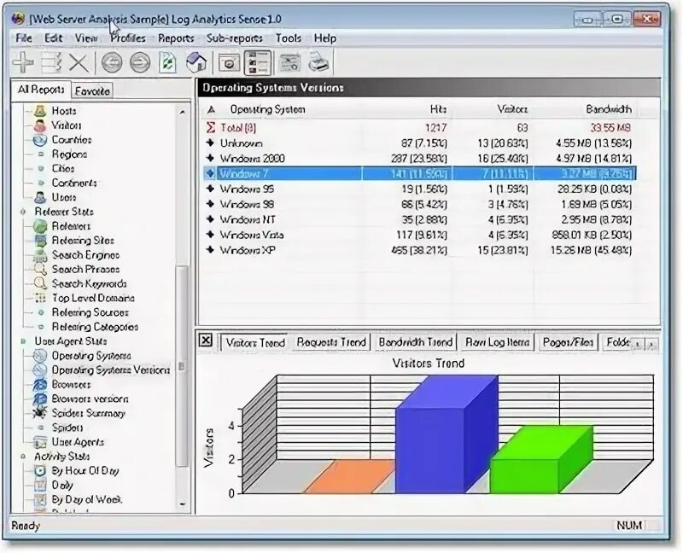Open the File menu

pyautogui.click(x=24, y=38)
